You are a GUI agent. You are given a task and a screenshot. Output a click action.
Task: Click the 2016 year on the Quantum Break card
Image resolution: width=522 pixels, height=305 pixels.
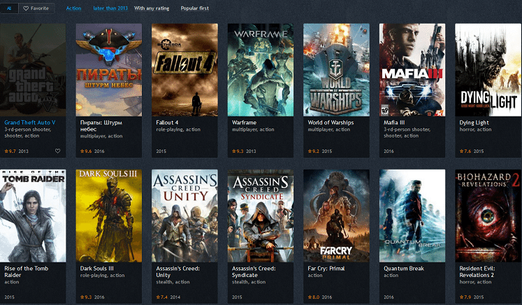pos(389,297)
